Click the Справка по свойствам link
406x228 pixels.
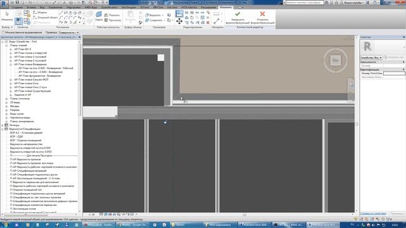(373, 213)
